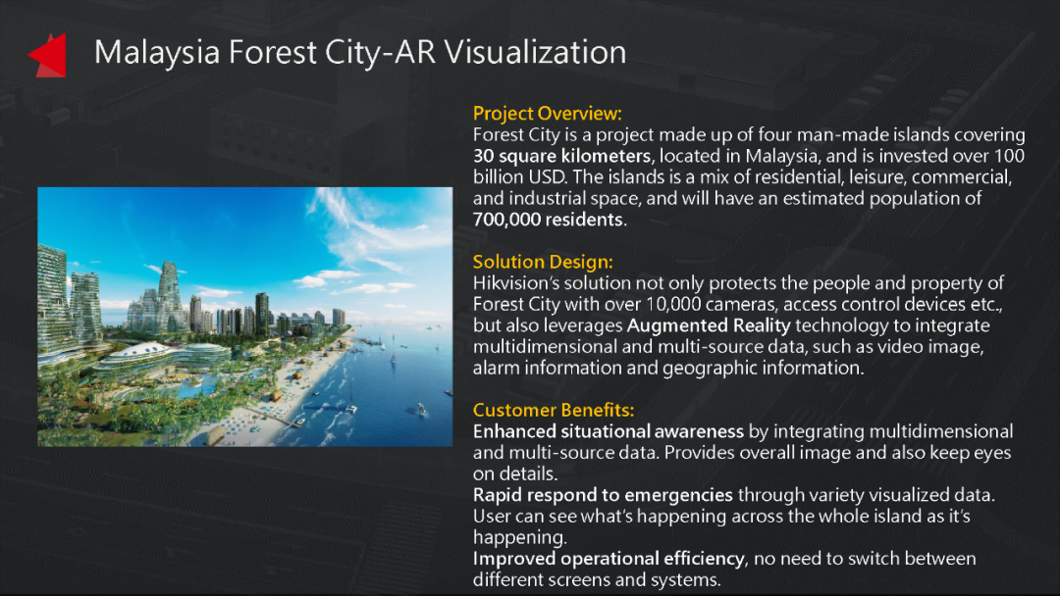
Task: Click the line 'different screens and systems.'
Action: pos(597,579)
